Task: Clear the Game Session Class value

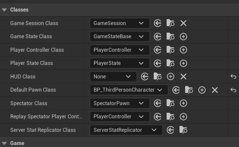Action: pos(183,23)
